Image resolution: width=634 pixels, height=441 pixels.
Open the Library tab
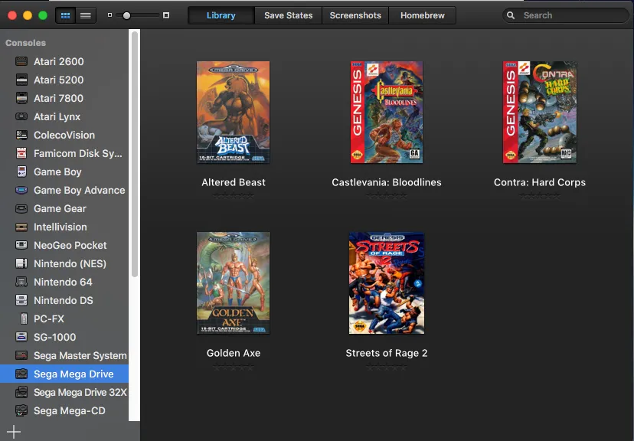point(221,15)
